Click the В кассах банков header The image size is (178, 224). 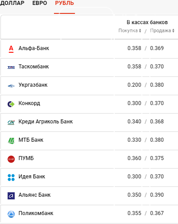147,22
